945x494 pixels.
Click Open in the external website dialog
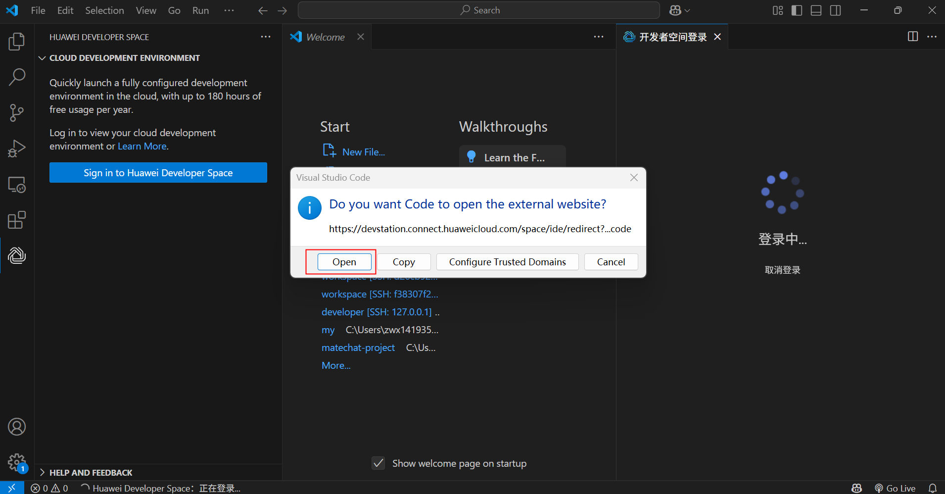(344, 262)
